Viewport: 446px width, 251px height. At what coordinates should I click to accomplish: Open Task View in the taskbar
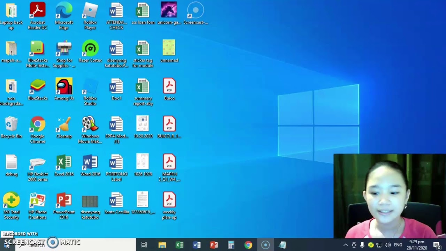(144, 245)
